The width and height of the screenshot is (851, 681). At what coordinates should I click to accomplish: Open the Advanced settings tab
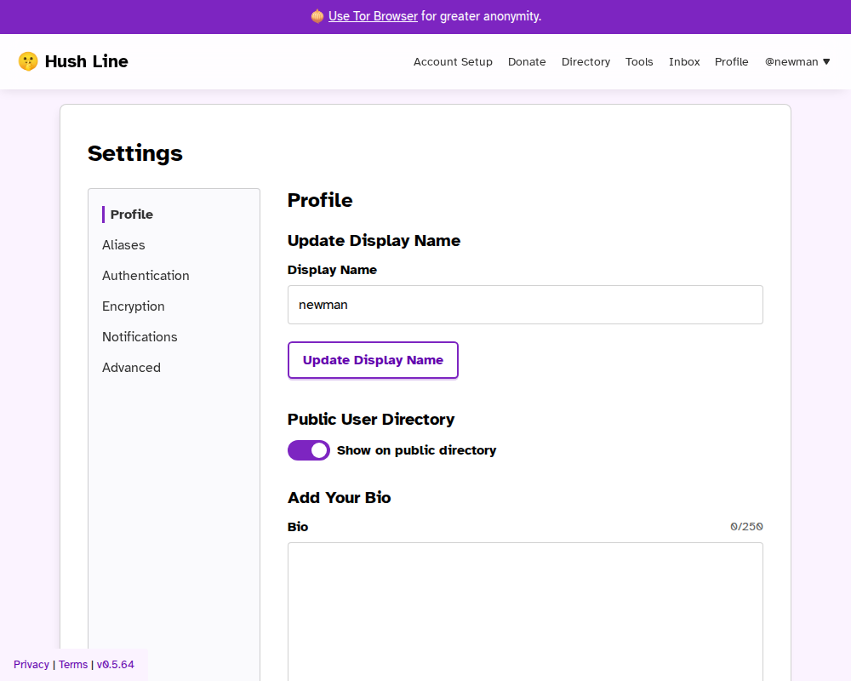(x=131, y=368)
